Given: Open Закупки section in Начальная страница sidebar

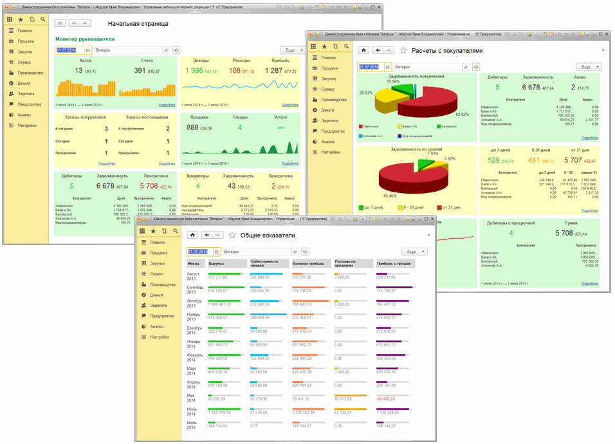Looking at the screenshot, I should pos(24,51).
